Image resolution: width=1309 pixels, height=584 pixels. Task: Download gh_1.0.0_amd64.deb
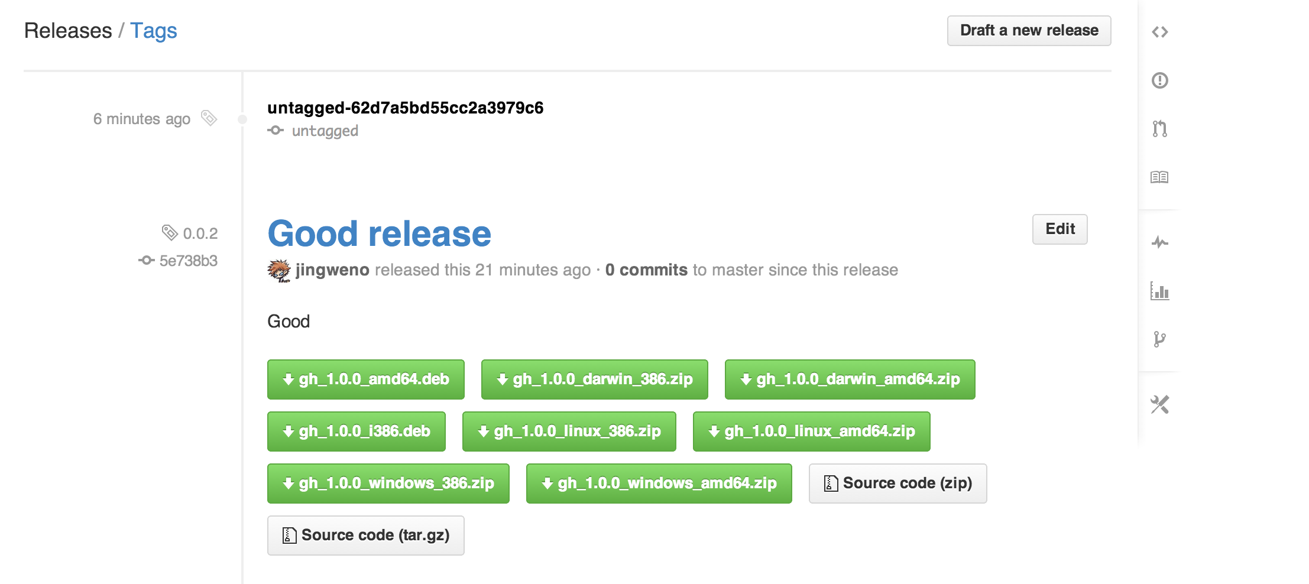365,379
